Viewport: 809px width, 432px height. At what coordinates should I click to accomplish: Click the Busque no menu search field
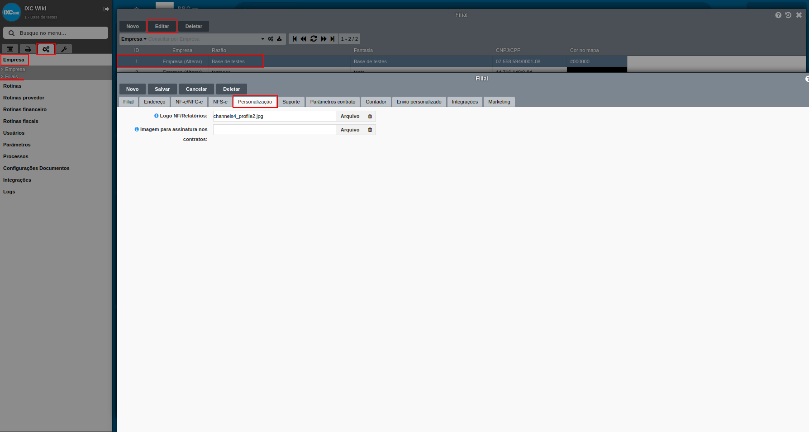coord(56,33)
